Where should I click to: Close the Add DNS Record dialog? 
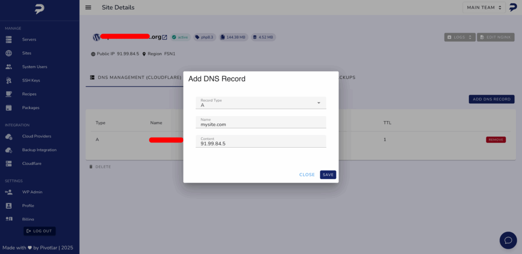click(307, 175)
